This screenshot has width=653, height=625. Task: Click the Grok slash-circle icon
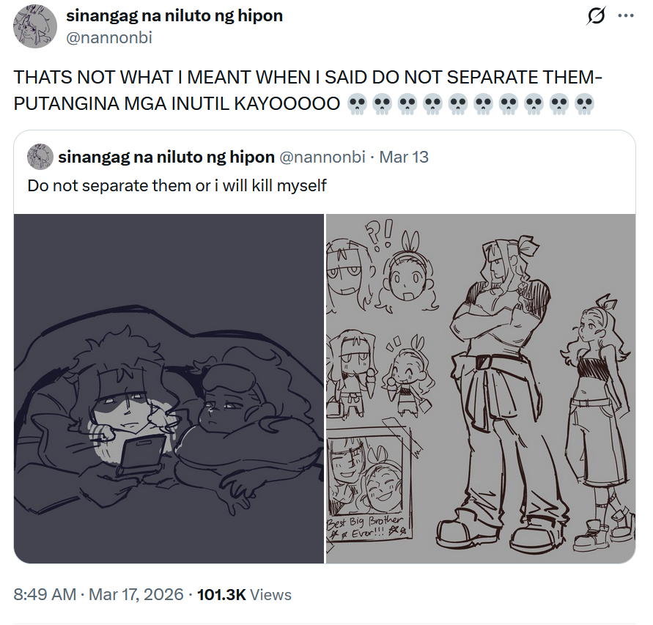coord(596,16)
